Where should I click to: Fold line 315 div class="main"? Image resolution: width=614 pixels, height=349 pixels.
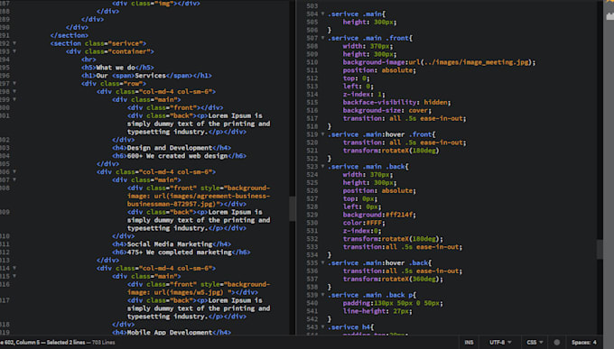14,276
